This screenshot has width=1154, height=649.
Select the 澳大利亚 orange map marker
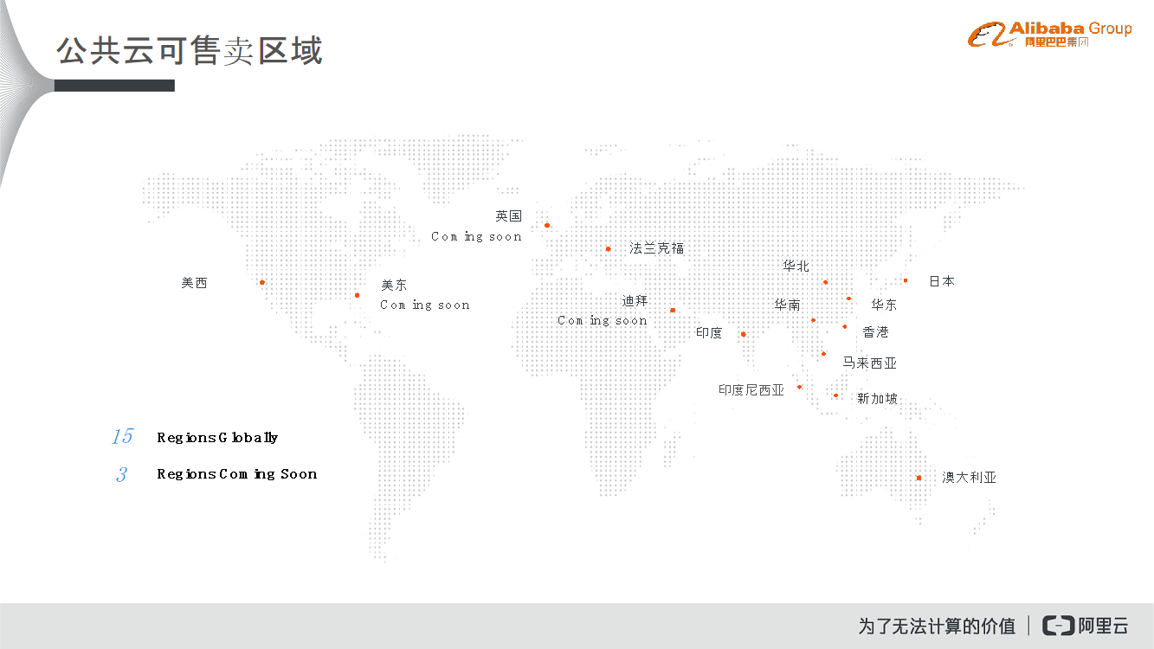(919, 478)
